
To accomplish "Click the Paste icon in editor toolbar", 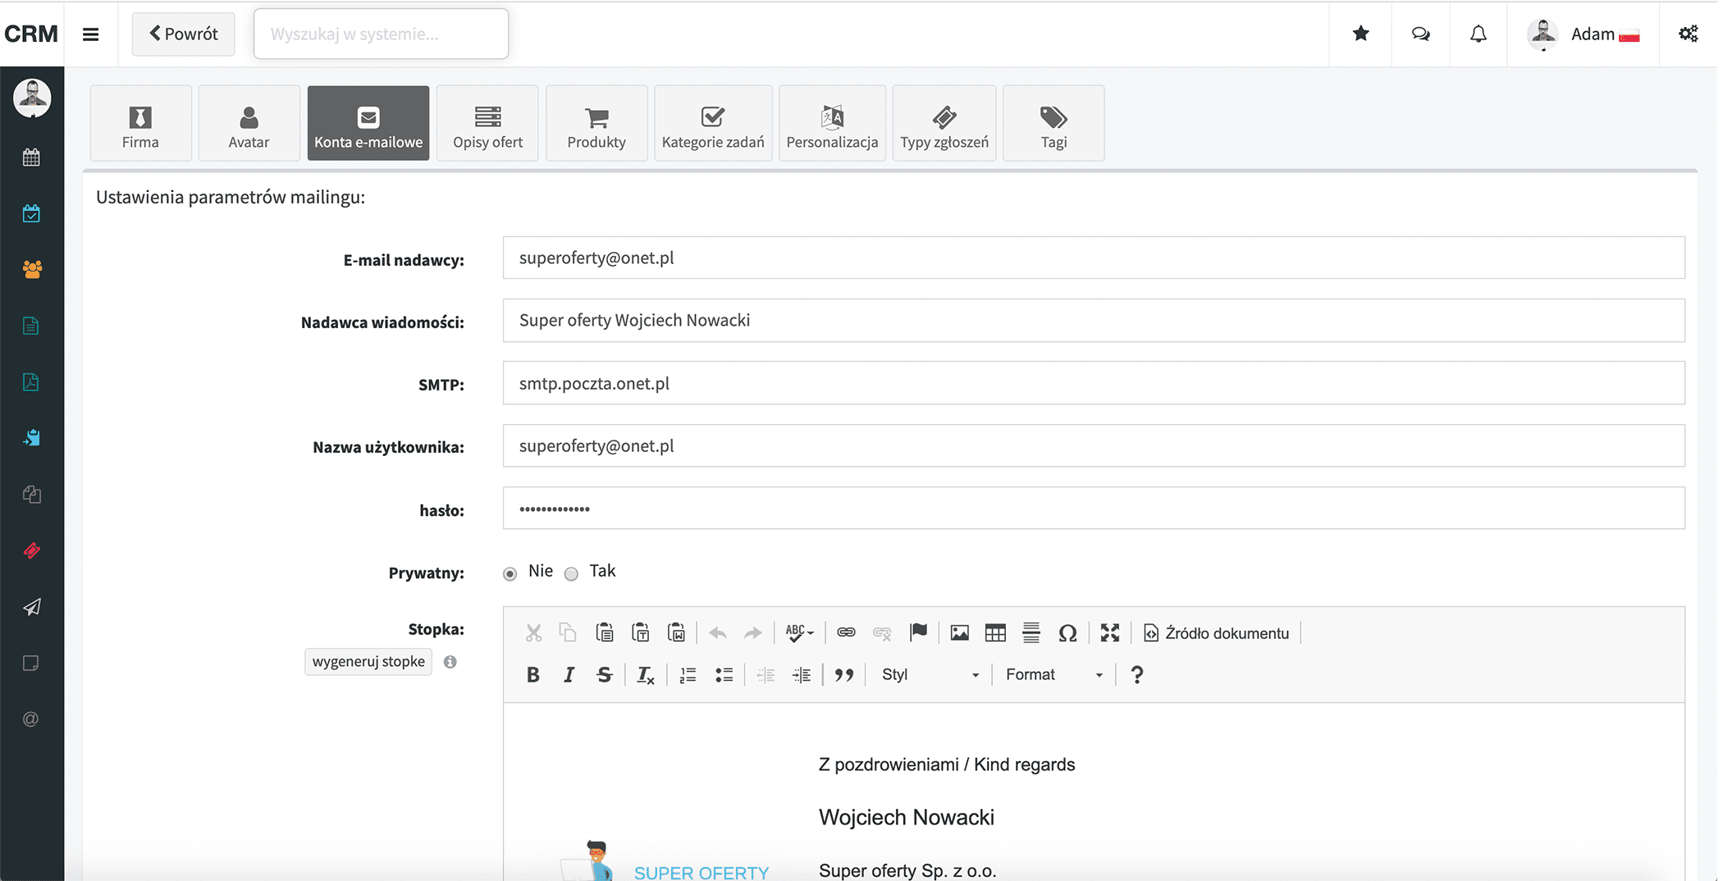I will [605, 632].
